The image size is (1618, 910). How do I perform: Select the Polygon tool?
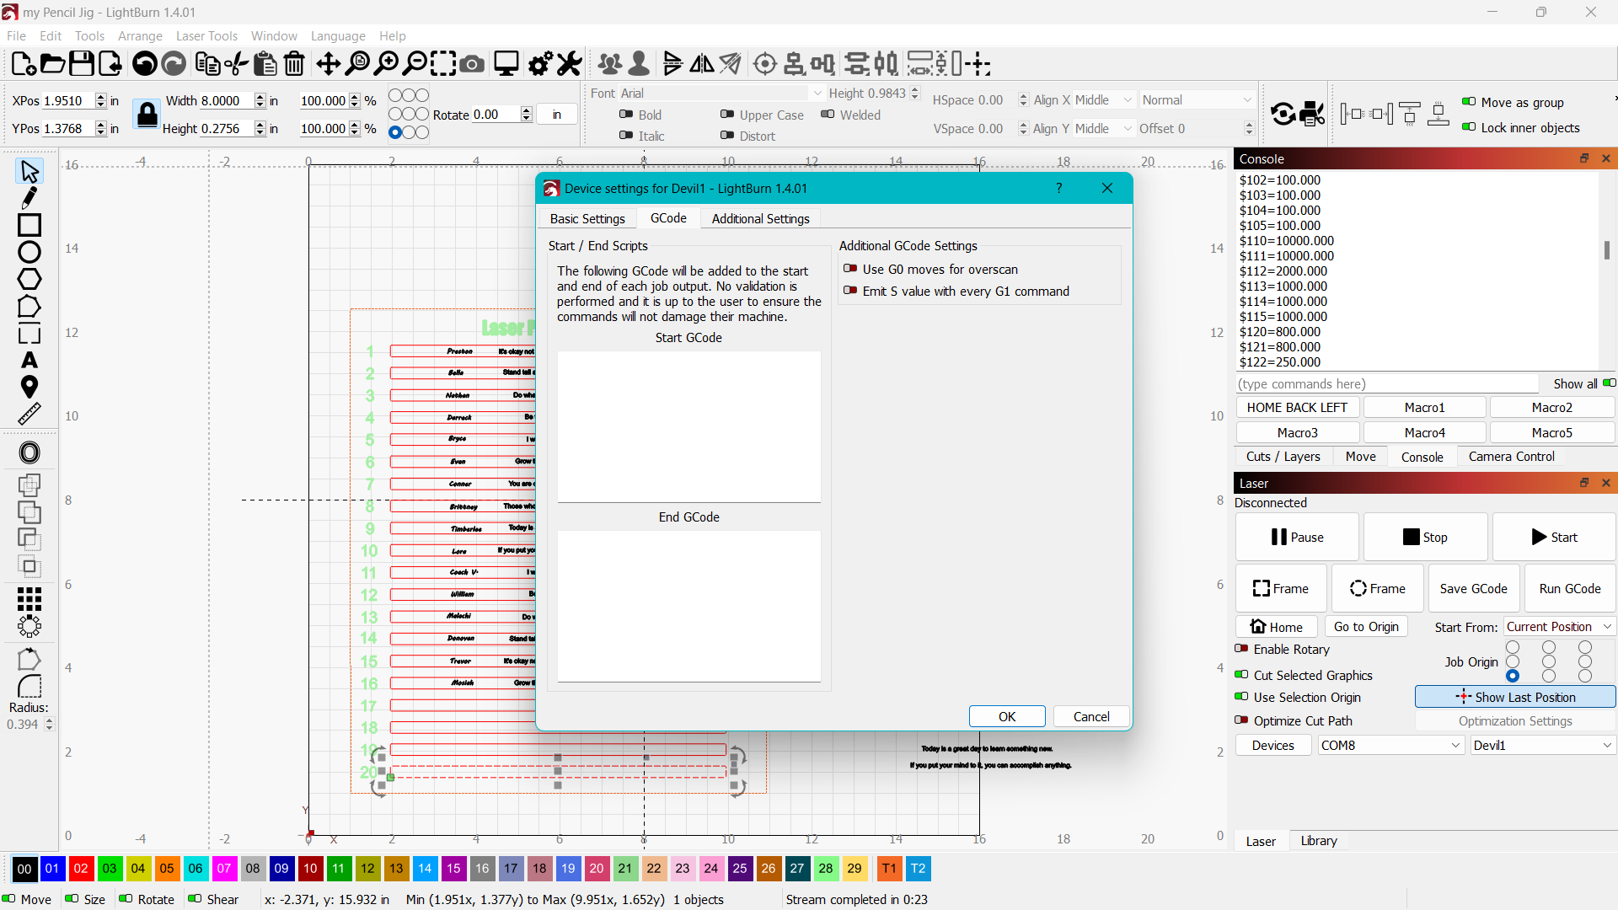[29, 279]
